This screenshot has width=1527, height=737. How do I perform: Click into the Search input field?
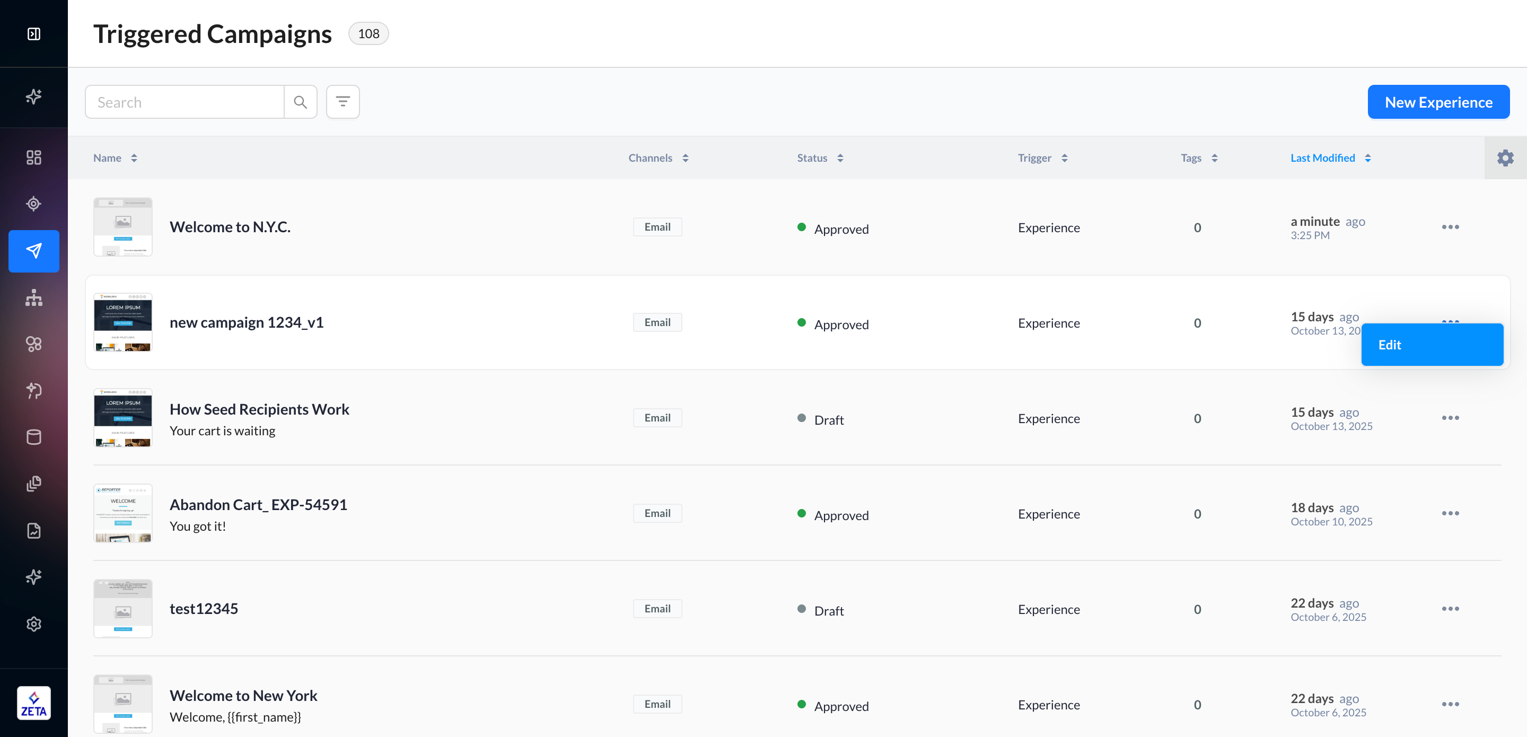click(x=185, y=102)
